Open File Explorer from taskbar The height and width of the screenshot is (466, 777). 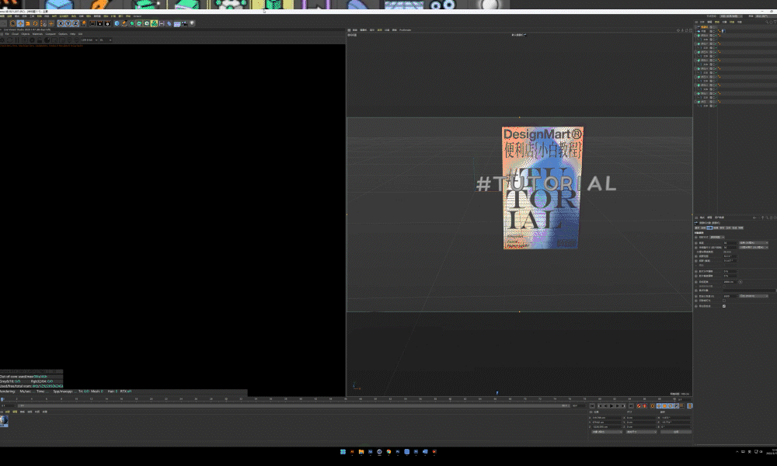pyautogui.click(x=361, y=452)
